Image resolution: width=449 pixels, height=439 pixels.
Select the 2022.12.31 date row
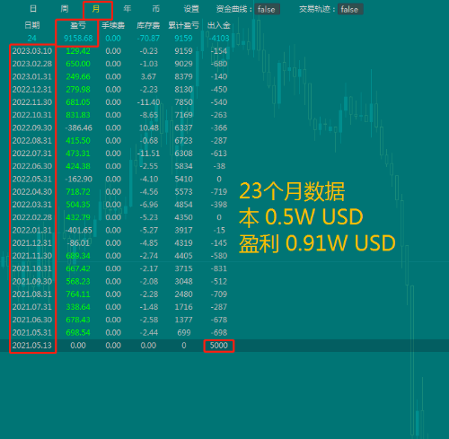[32, 90]
